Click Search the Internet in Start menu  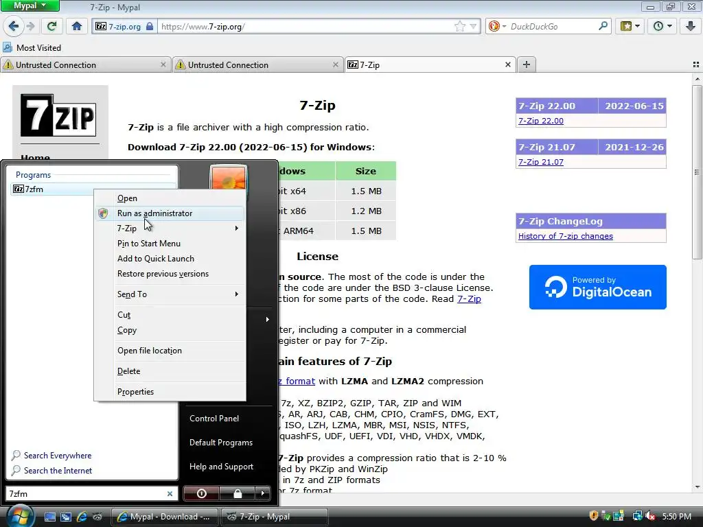(52, 471)
